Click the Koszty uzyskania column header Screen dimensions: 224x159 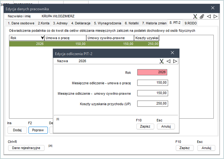pyautogui.click(x=147, y=38)
